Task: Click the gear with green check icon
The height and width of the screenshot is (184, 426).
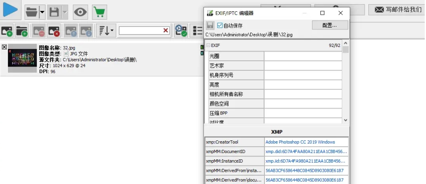Action: (x=181, y=31)
